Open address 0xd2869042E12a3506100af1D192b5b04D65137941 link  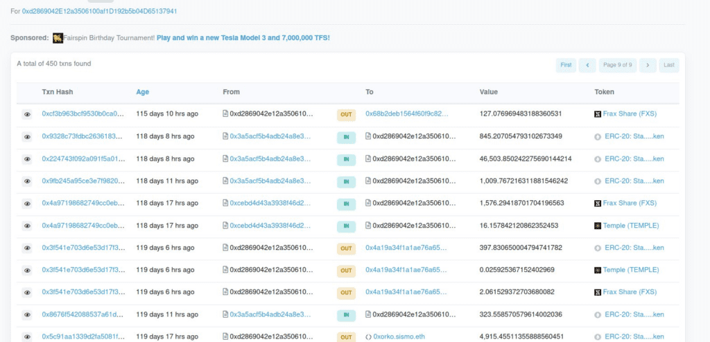(100, 11)
